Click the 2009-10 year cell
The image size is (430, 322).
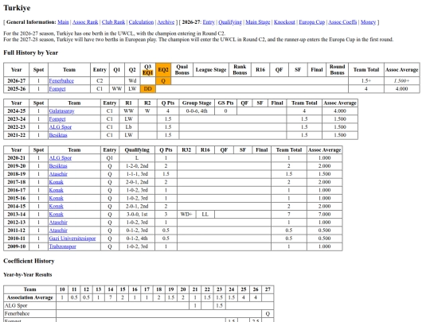tap(17, 246)
